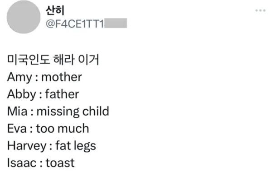Open the 산히 display name profile
272x177 pixels.
click(55, 10)
